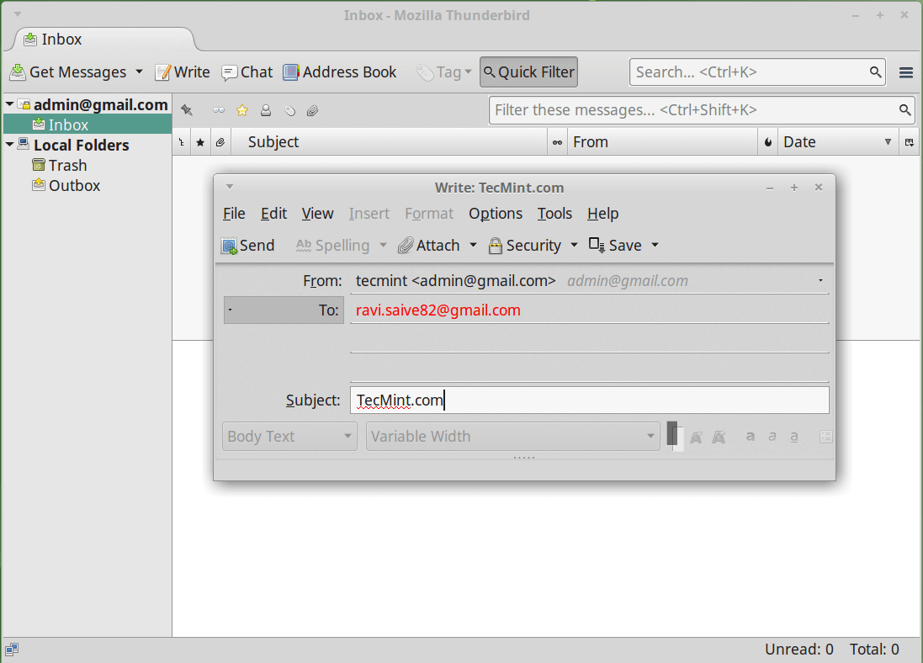Screen dimensions: 923x663
Task: Click the attachment column header
Action: 220,142
